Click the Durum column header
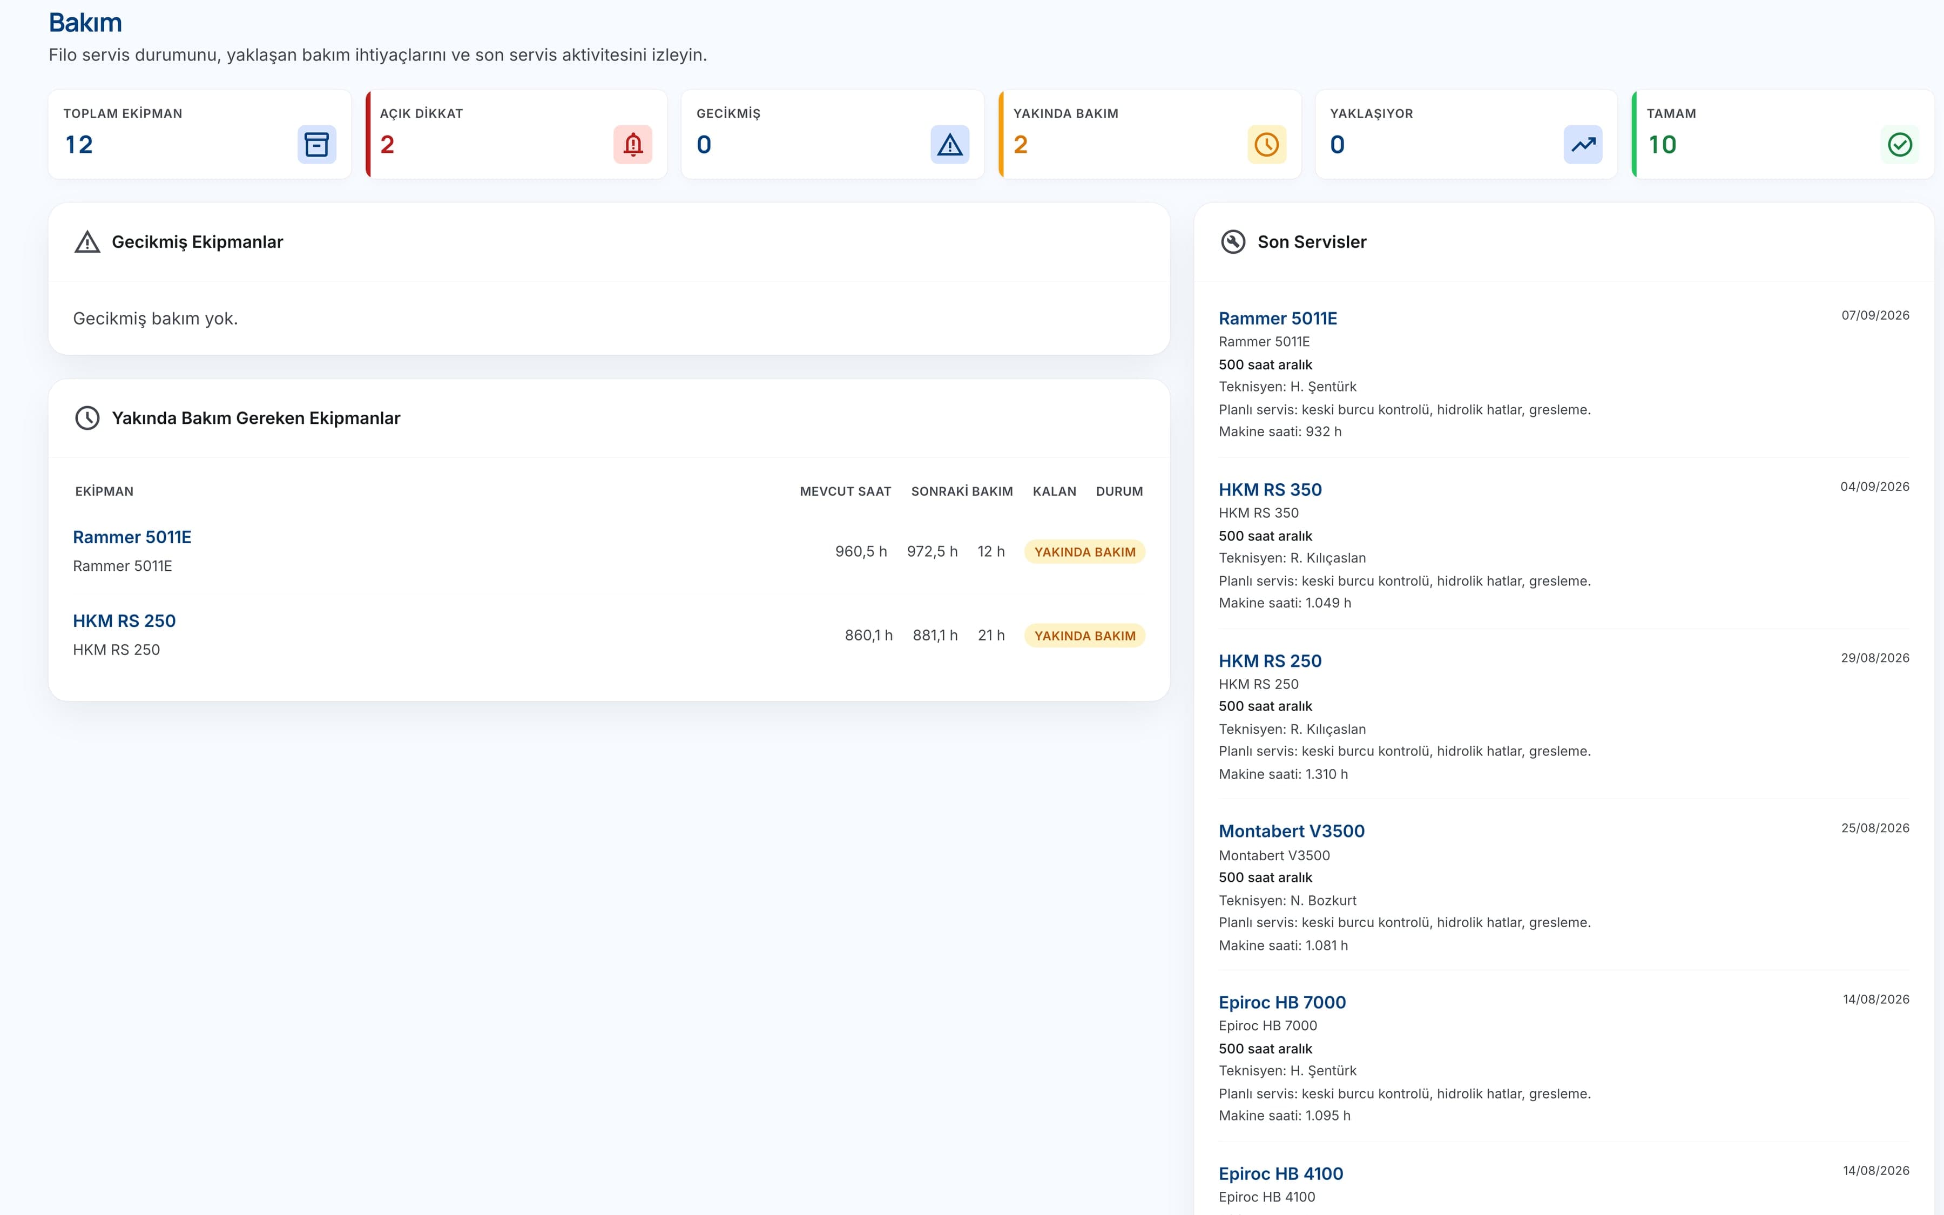Image resolution: width=1944 pixels, height=1215 pixels. 1119,491
